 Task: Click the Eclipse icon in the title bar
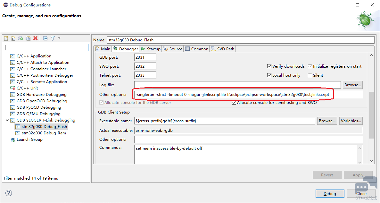pyautogui.click(x=5, y=5)
